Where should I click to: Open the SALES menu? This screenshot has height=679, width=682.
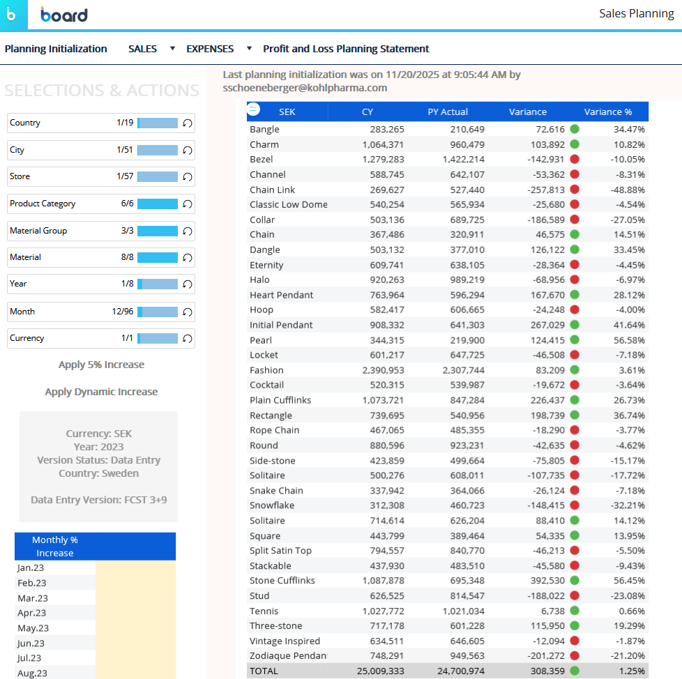(x=142, y=49)
